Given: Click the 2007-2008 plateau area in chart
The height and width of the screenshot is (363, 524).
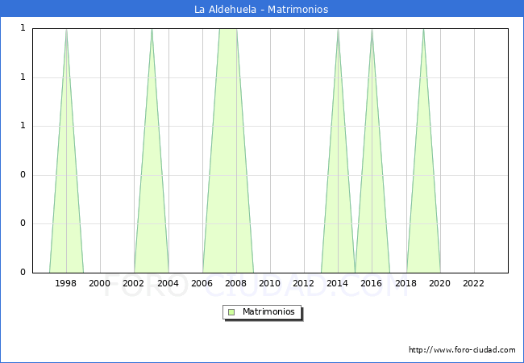Looking at the screenshot, I should point(228,150).
